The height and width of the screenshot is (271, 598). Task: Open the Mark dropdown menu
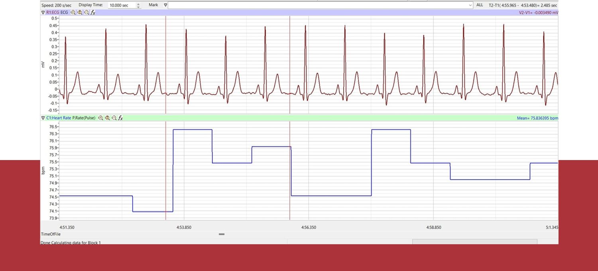(166, 5)
